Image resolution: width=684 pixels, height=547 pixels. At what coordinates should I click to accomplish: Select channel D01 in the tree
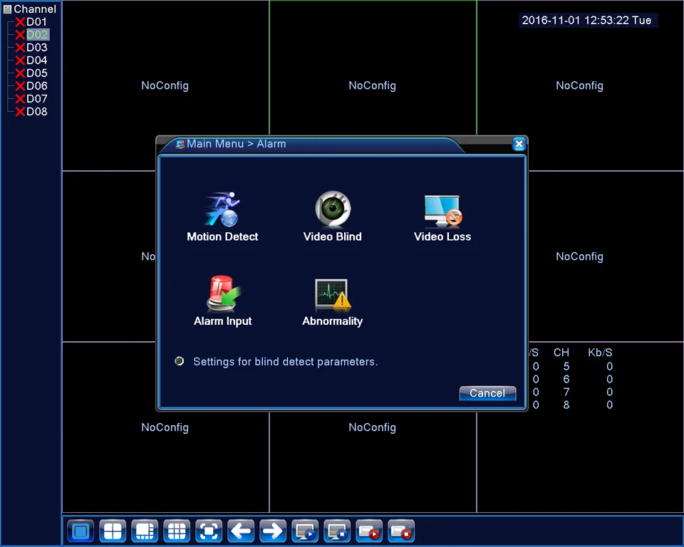[x=36, y=22]
